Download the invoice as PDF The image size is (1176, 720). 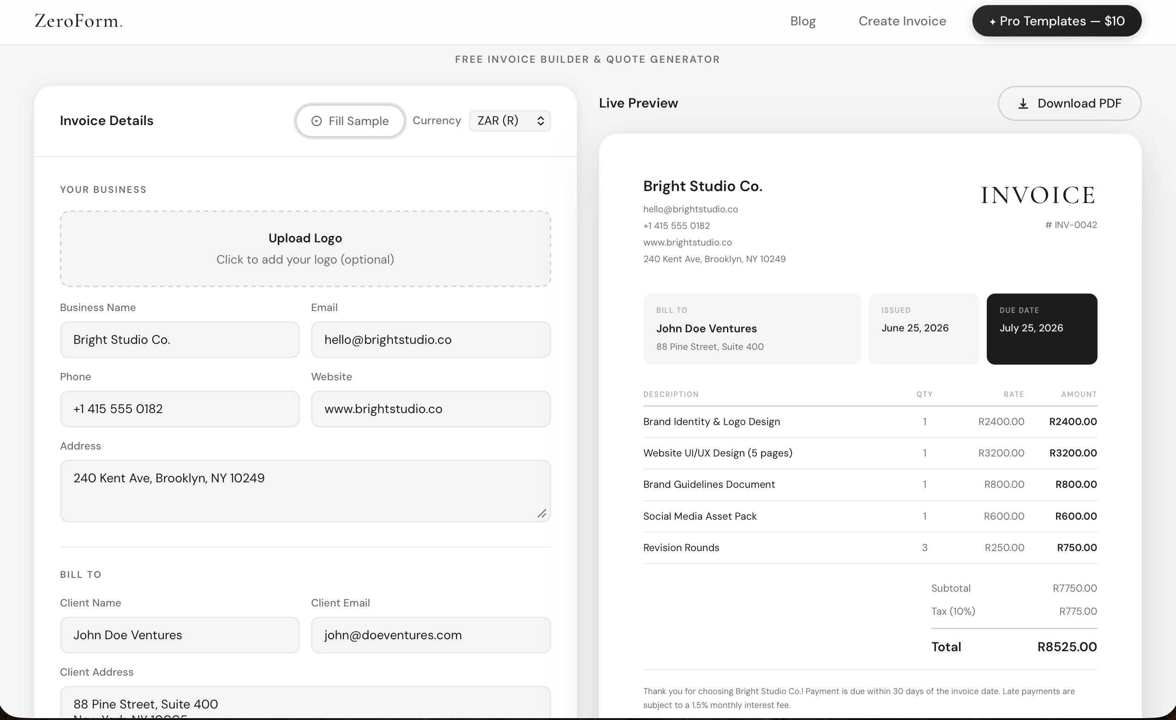[x=1069, y=103]
